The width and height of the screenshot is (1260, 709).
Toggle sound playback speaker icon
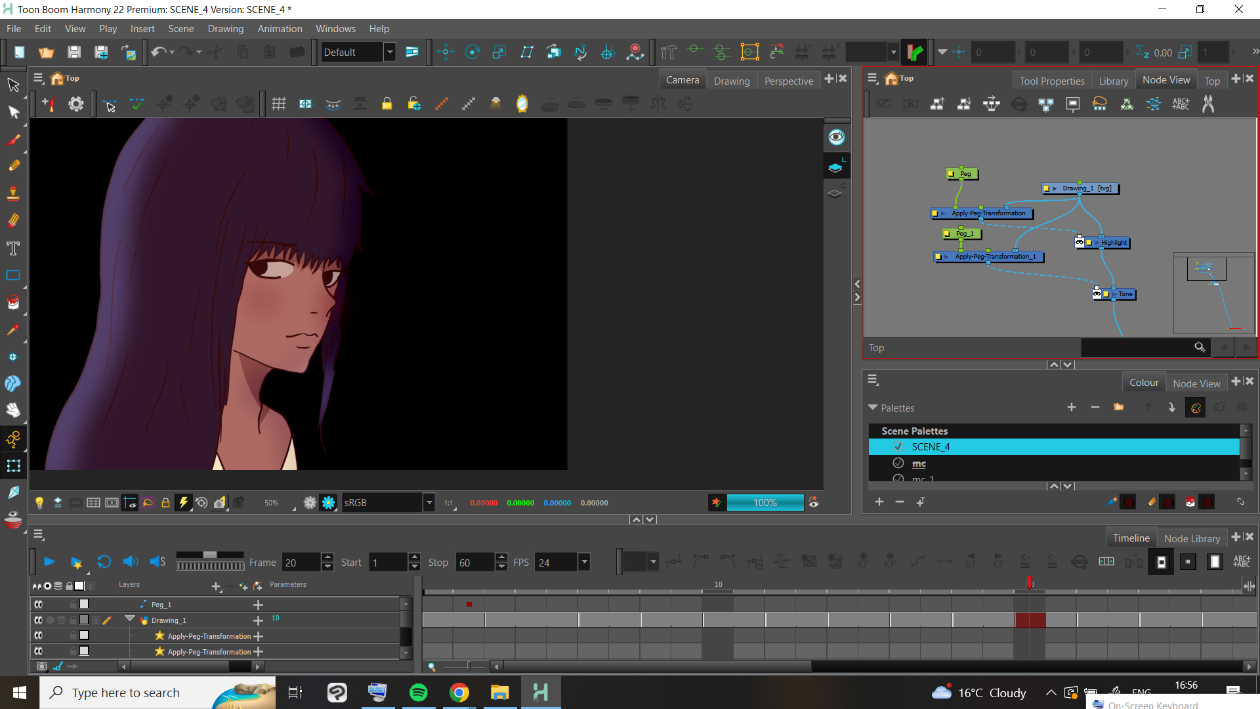131,562
